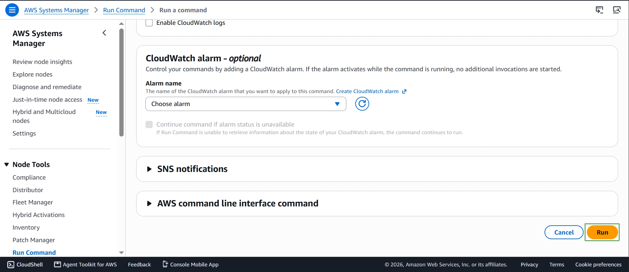This screenshot has height=272, width=629.
Task: Open the hamburger navigation menu
Action: (12, 10)
